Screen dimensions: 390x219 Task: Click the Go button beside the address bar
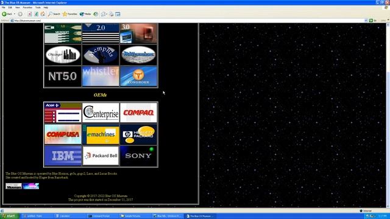tap(373, 21)
